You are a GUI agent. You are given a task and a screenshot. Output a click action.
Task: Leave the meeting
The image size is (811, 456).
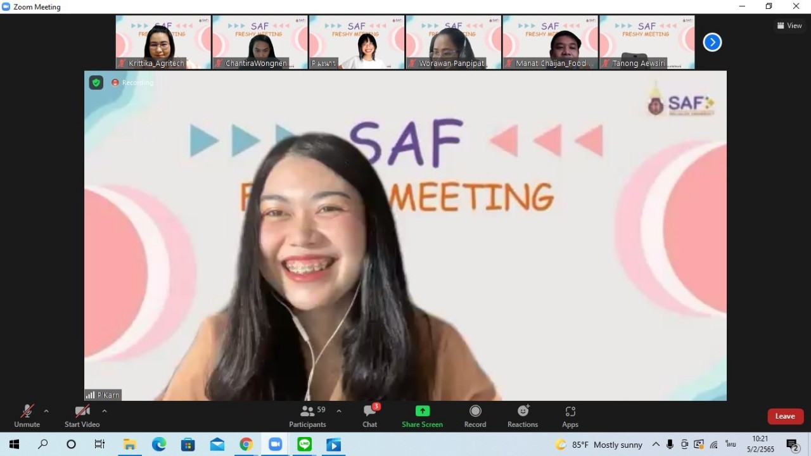tap(785, 416)
